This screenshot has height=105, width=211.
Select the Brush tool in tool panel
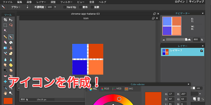11,37
